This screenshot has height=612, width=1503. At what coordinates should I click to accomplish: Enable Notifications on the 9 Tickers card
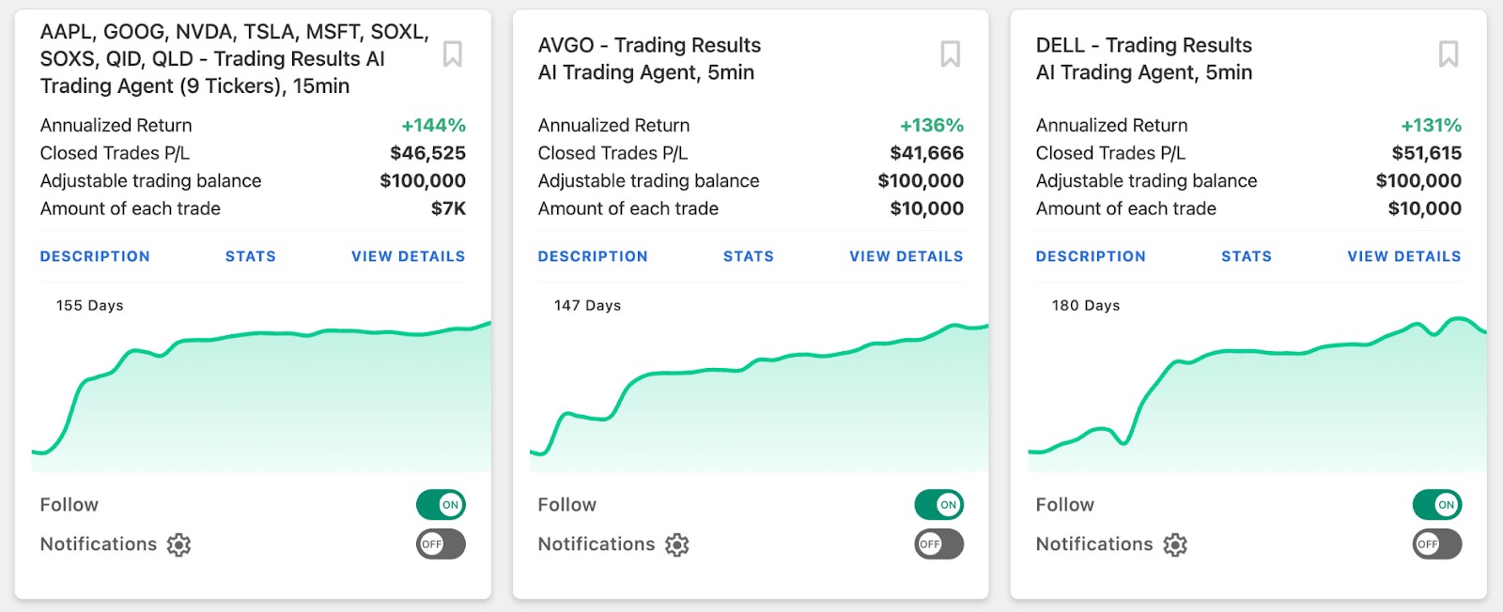441,544
